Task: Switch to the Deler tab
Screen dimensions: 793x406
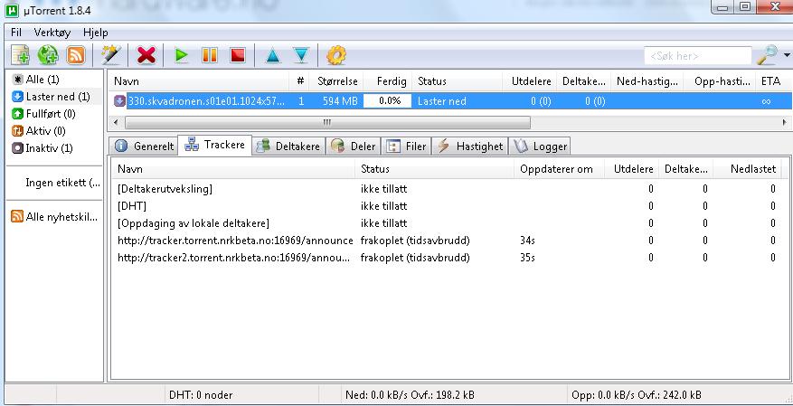Action: pos(353,146)
